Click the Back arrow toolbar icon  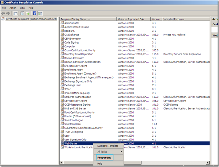(3, 13)
